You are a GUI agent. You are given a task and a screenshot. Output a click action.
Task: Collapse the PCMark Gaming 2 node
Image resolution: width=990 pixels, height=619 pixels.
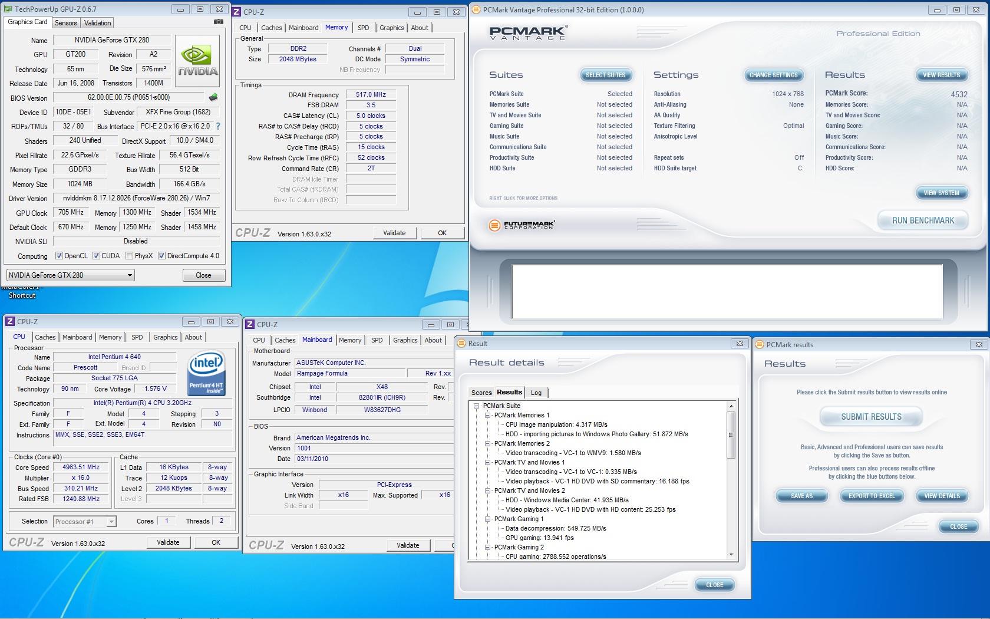coord(488,547)
